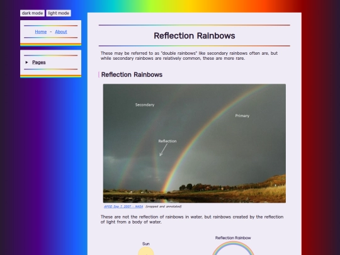Viewport: 340px width, 255px height.
Task: Expand the Pages disclosure triangle
Action: (x=26, y=62)
